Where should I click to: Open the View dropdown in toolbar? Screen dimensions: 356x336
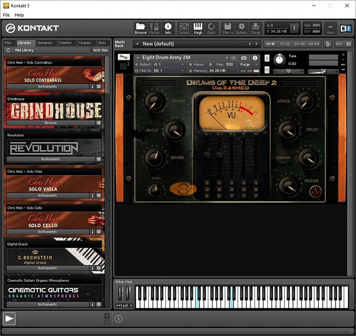coord(330,28)
